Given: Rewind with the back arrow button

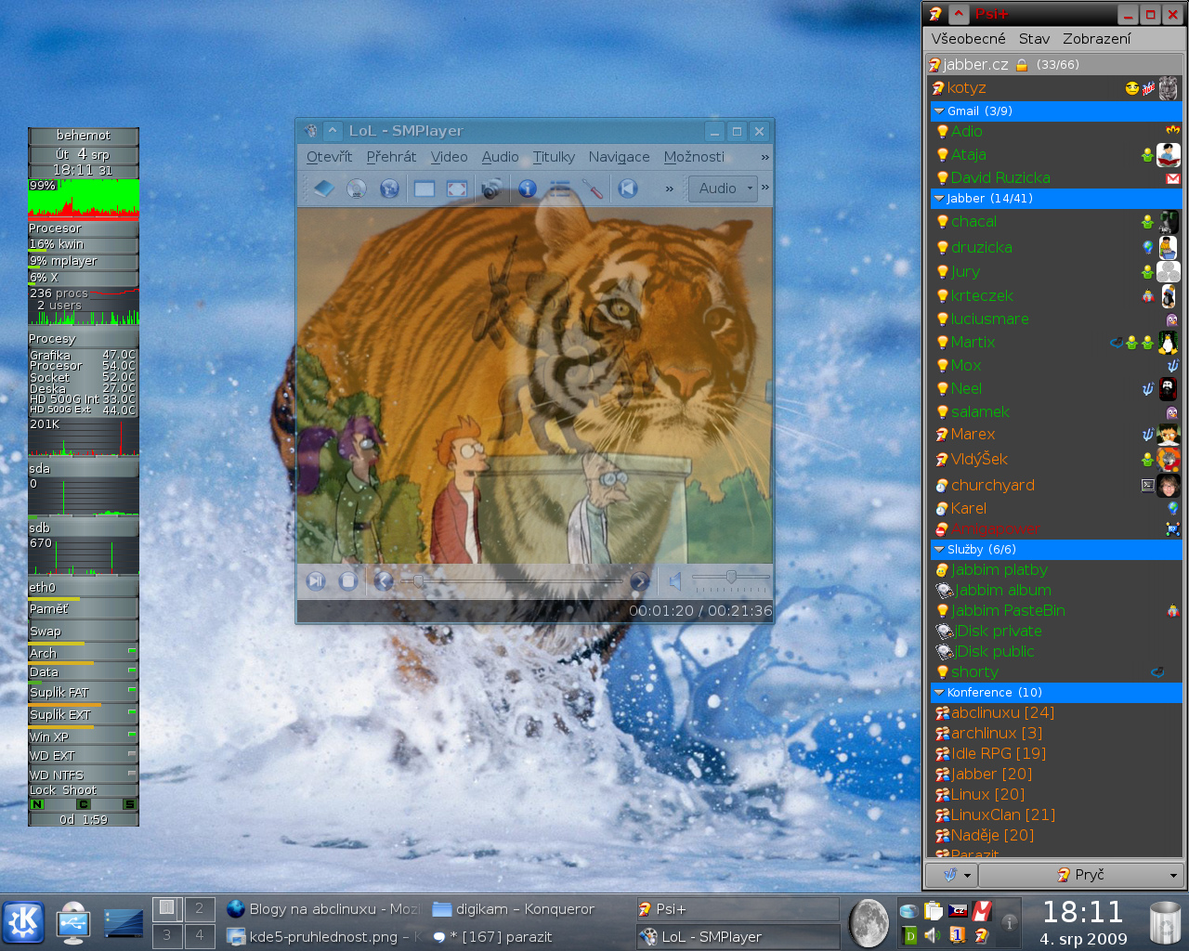Looking at the screenshot, I should pos(384,581).
